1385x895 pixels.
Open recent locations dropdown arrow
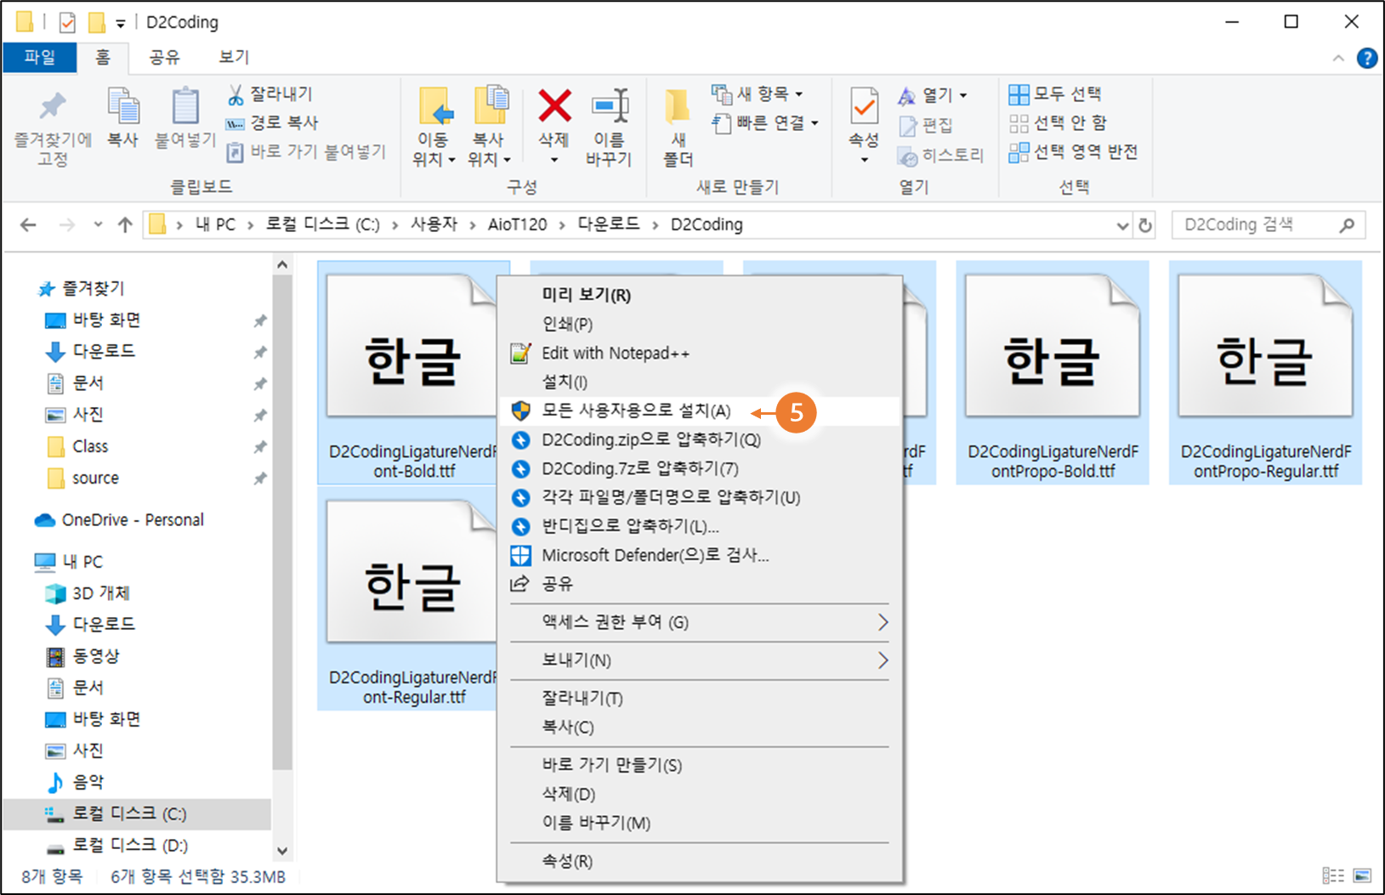tap(98, 225)
